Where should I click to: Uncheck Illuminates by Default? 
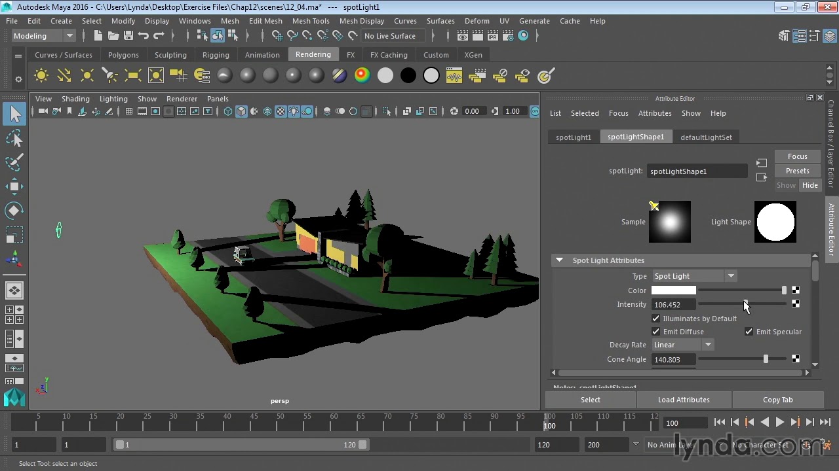(655, 319)
